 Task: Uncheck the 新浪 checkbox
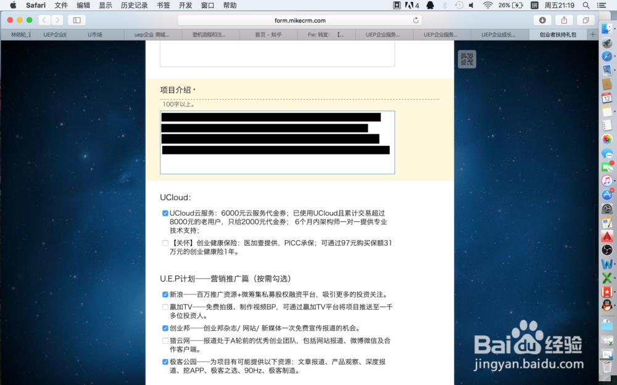[165, 294]
